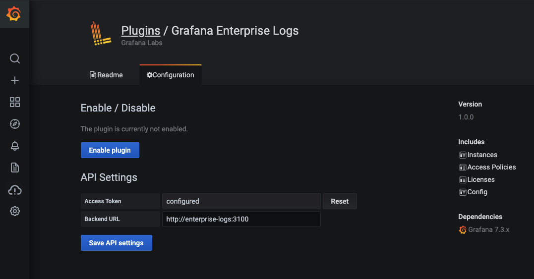Viewport: 534px width, 279px height.
Task: Open the Configuration gear in sidebar
Action: (x=15, y=212)
